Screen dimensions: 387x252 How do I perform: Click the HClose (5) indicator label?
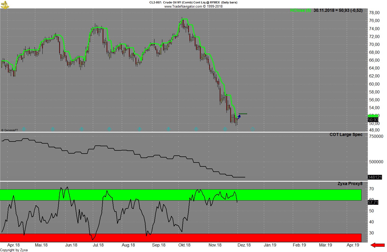(x=300, y=10)
